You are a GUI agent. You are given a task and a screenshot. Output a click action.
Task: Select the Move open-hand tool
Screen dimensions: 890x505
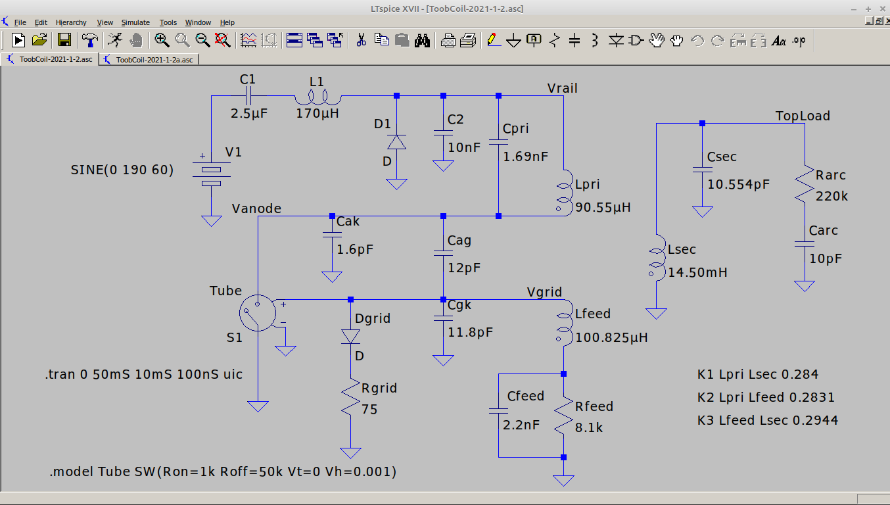pyautogui.click(x=657, y=40)
